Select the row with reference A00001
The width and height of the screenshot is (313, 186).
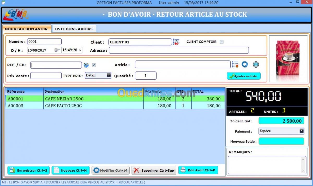point(115,99)
